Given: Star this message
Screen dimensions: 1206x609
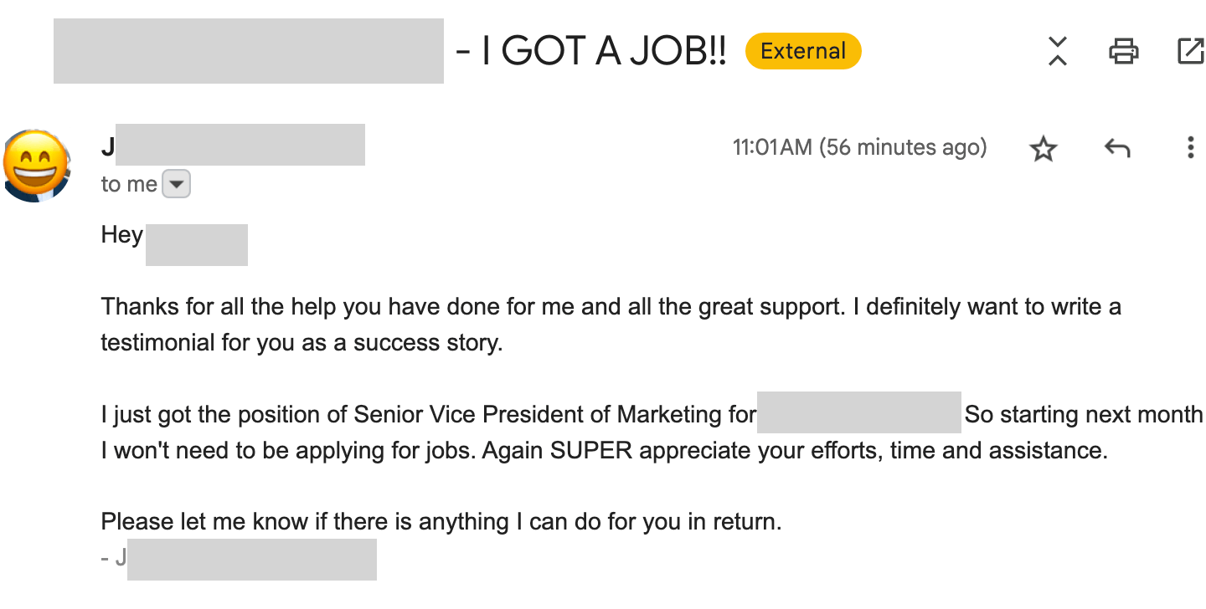Looking at the screenshot, I should (x=1044, y=149).
